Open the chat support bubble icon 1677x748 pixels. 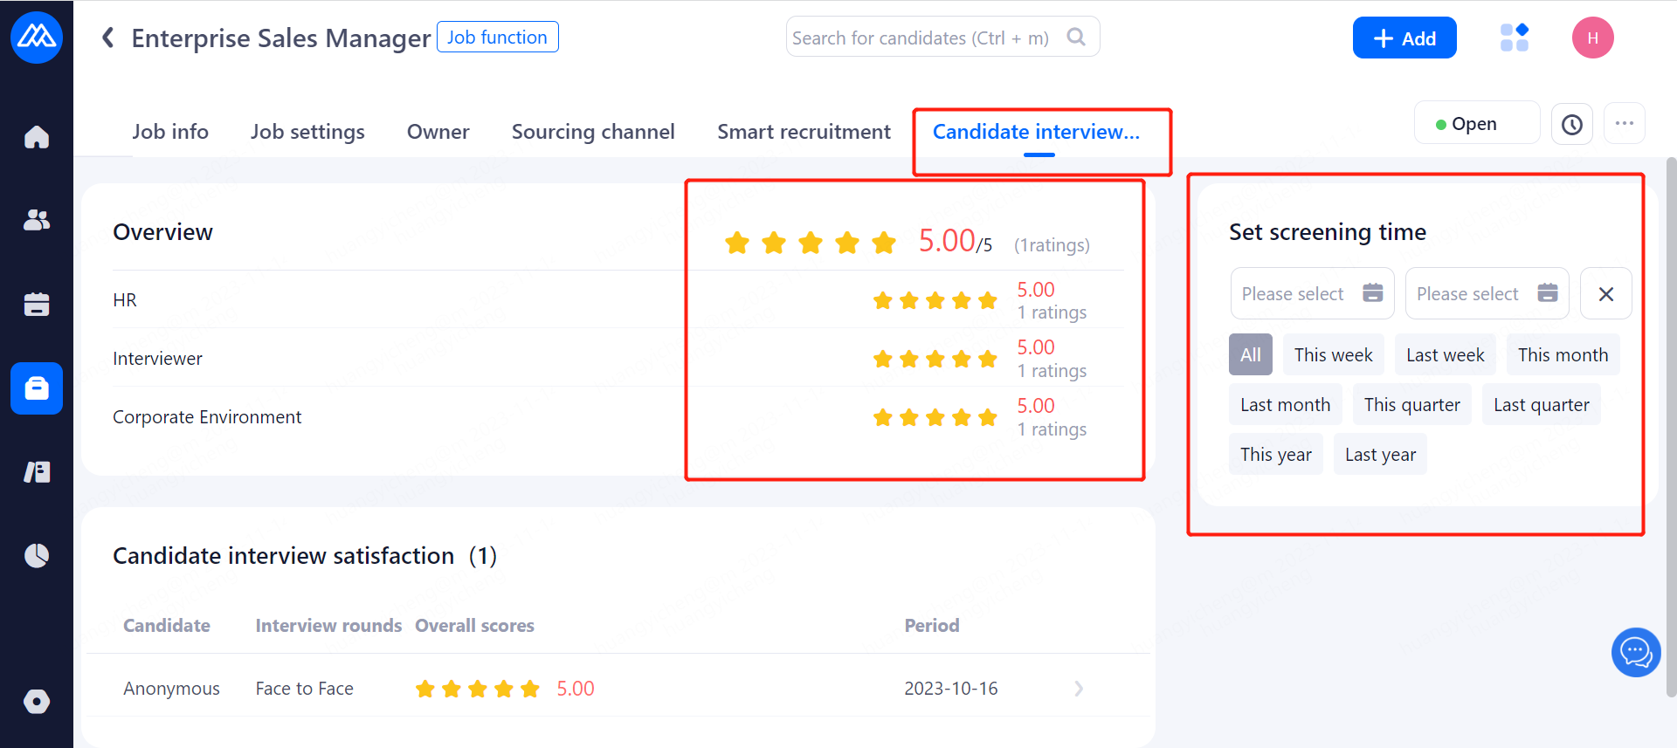click(1635, 652)
